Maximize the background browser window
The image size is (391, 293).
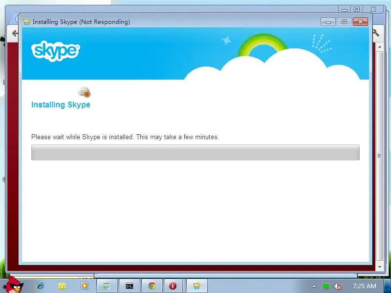point(357,9)
